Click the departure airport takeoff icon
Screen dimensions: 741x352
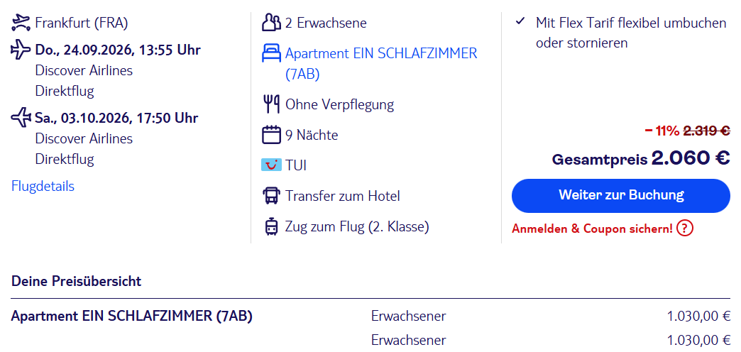(21, 23)
